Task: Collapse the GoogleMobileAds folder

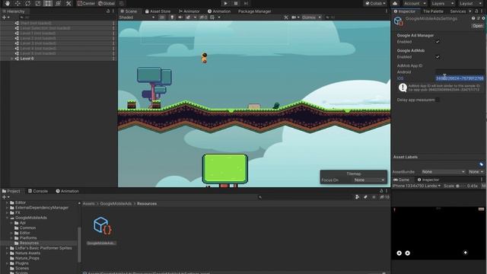Action: (x=7, y=218)
